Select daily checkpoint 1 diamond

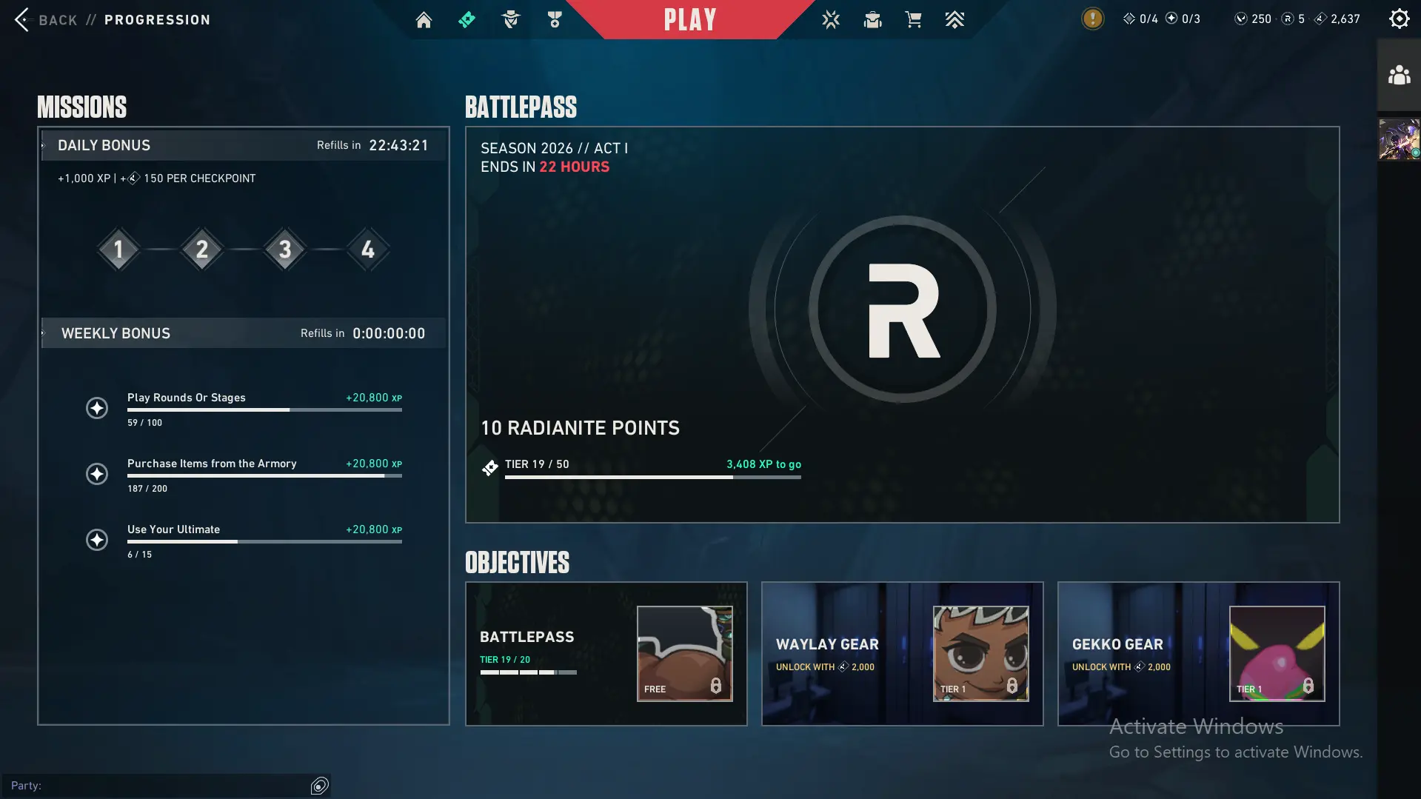pyautogui.click(x=118, y=250)
